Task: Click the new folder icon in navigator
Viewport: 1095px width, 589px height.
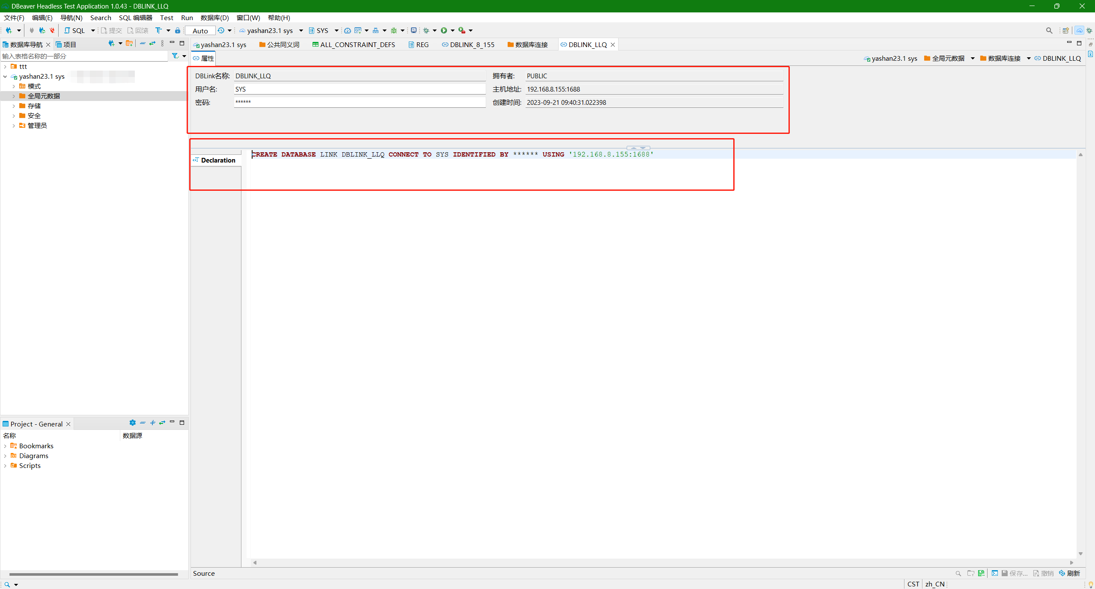Action: pos(129,43)
